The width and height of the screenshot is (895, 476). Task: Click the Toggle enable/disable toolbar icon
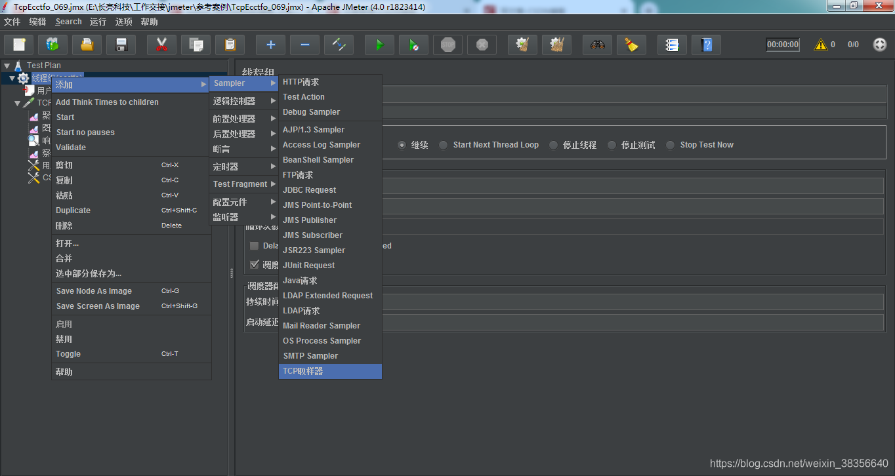[339, 45]
